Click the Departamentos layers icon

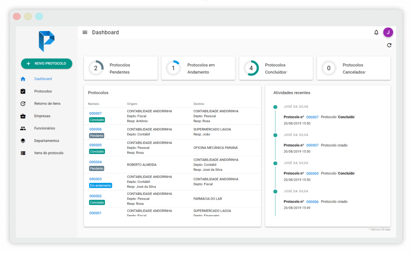tap(23, 141)
